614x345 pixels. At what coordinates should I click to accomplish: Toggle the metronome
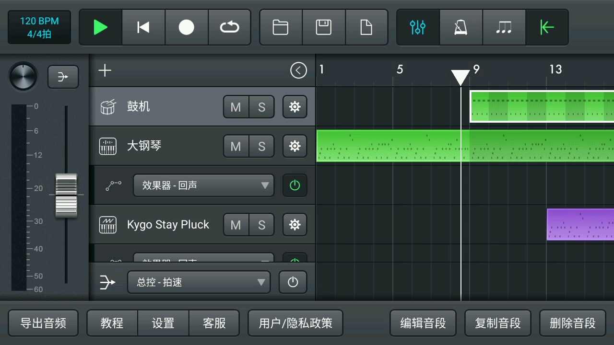pos(461,27)
